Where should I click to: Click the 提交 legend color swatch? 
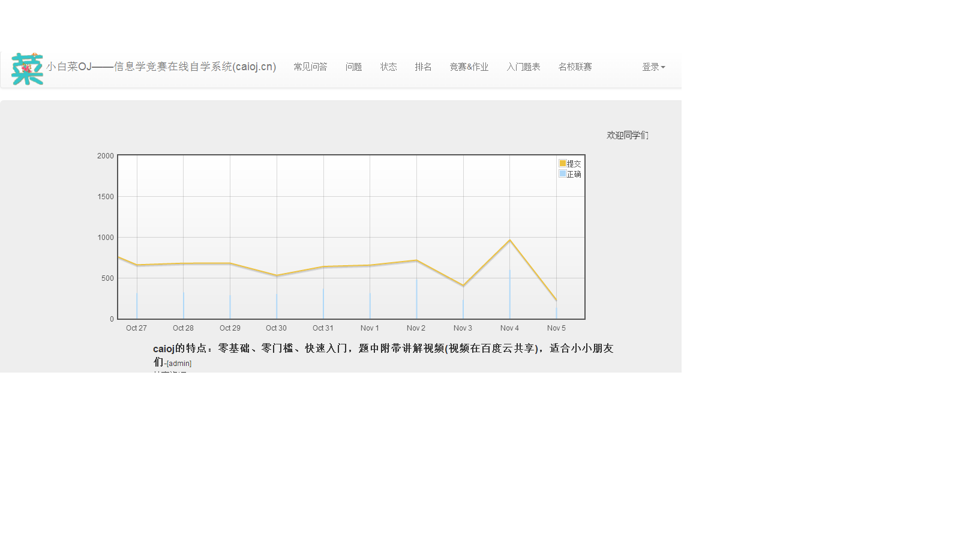[x=563, y=163]
